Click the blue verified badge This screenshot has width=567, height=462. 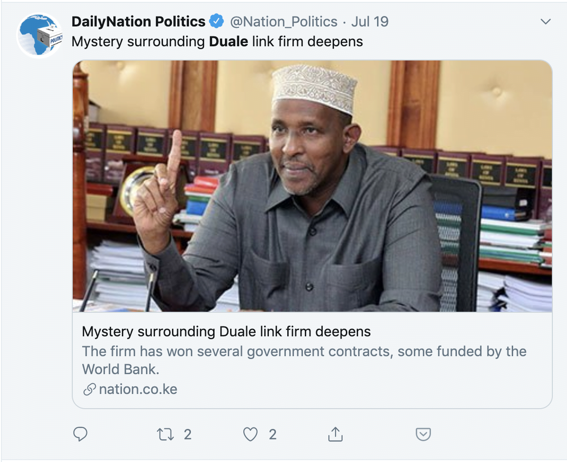217,22
